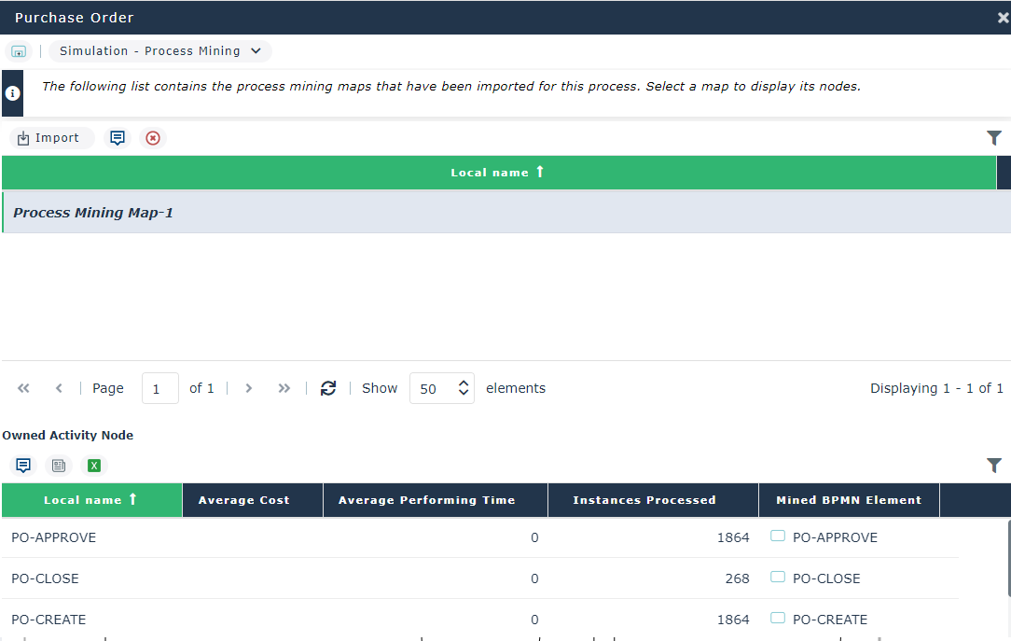Sort by Instances Processed column header

pyautogui.click(x=644, y=500)
